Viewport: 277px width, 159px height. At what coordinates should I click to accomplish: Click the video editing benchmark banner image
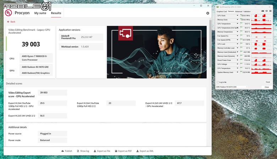(157, 52)
